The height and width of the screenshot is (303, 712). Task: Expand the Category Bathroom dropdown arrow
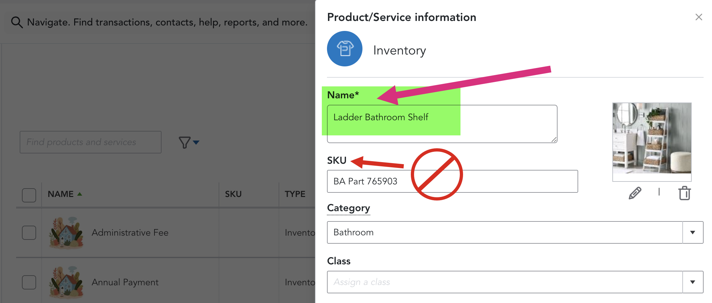(x=693, y=232)
